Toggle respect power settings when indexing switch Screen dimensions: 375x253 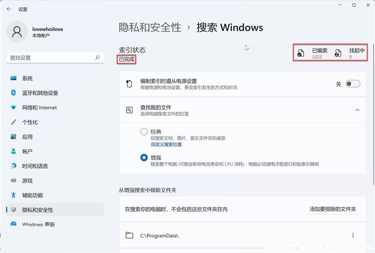coord(353,84)
